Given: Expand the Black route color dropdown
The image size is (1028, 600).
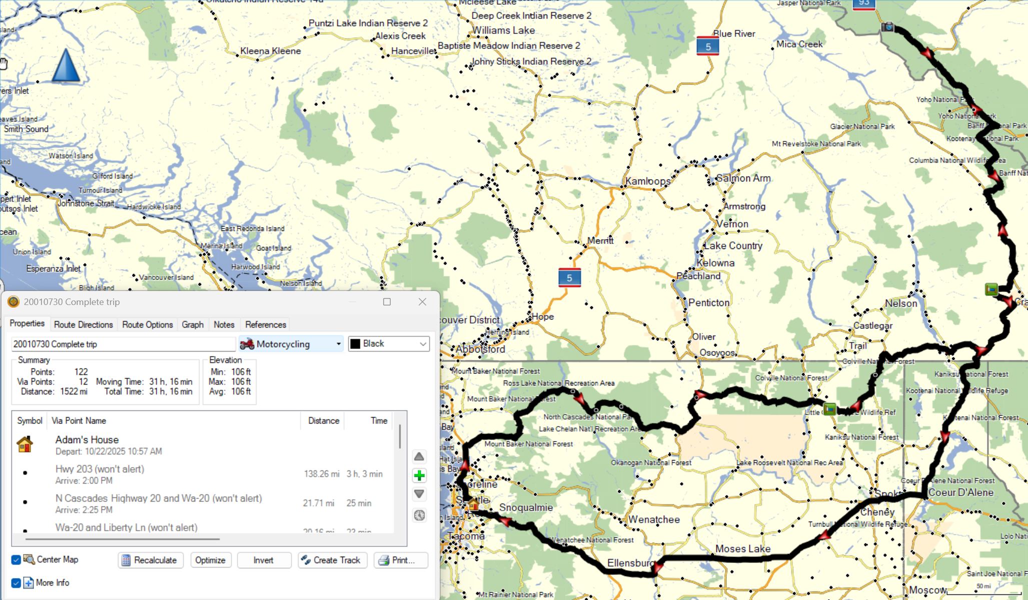Looking at the screenshot, I should pyautogui.click(x=389, y=344).
